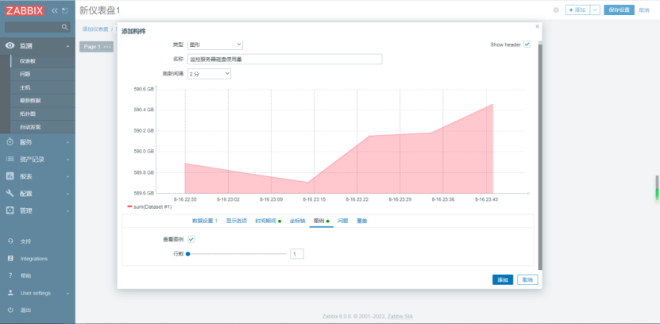
Task: Click the headset icon for 支持
Action: (x=10, y=241)
